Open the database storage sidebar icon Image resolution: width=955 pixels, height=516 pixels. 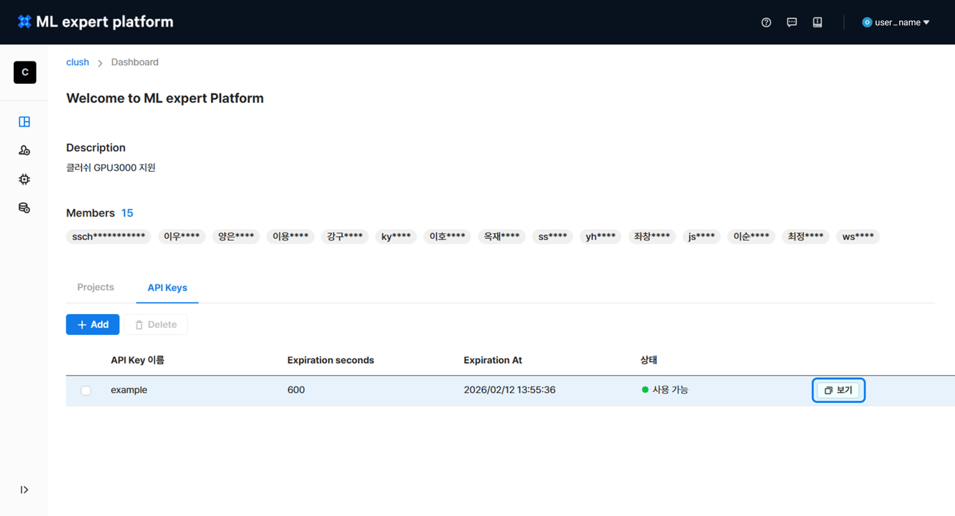(24, 208)
